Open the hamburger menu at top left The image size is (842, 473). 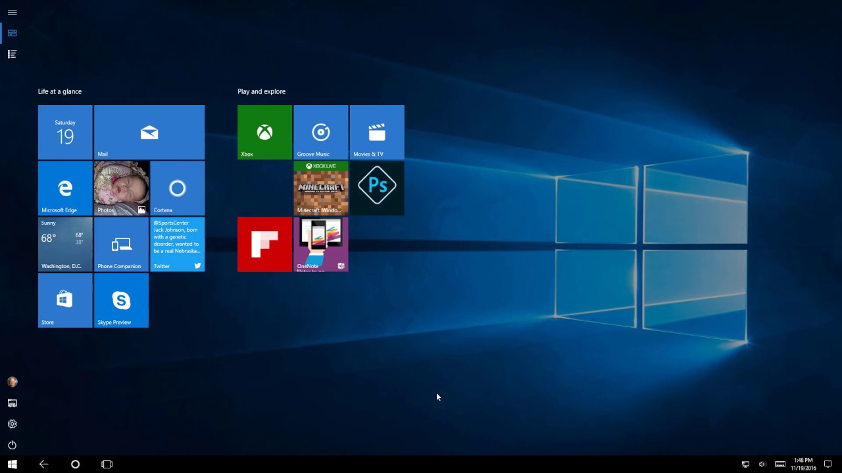click(x=12, y=12)
